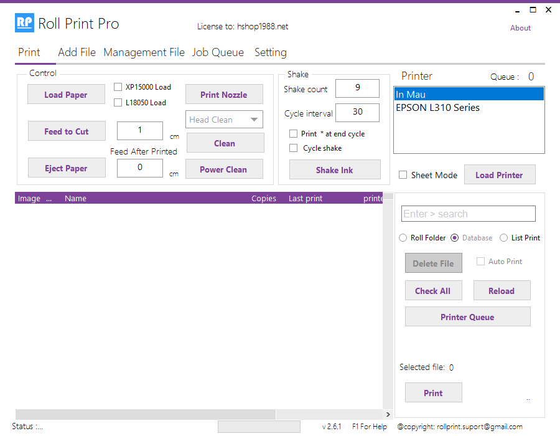Screen dimensions: 560x436
Task: Go to the Management File tab
Action: [144, 52]
